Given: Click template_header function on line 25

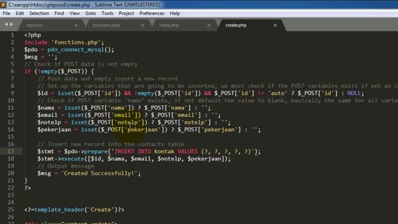Looking at the screenshot, I should click(59, 210).
